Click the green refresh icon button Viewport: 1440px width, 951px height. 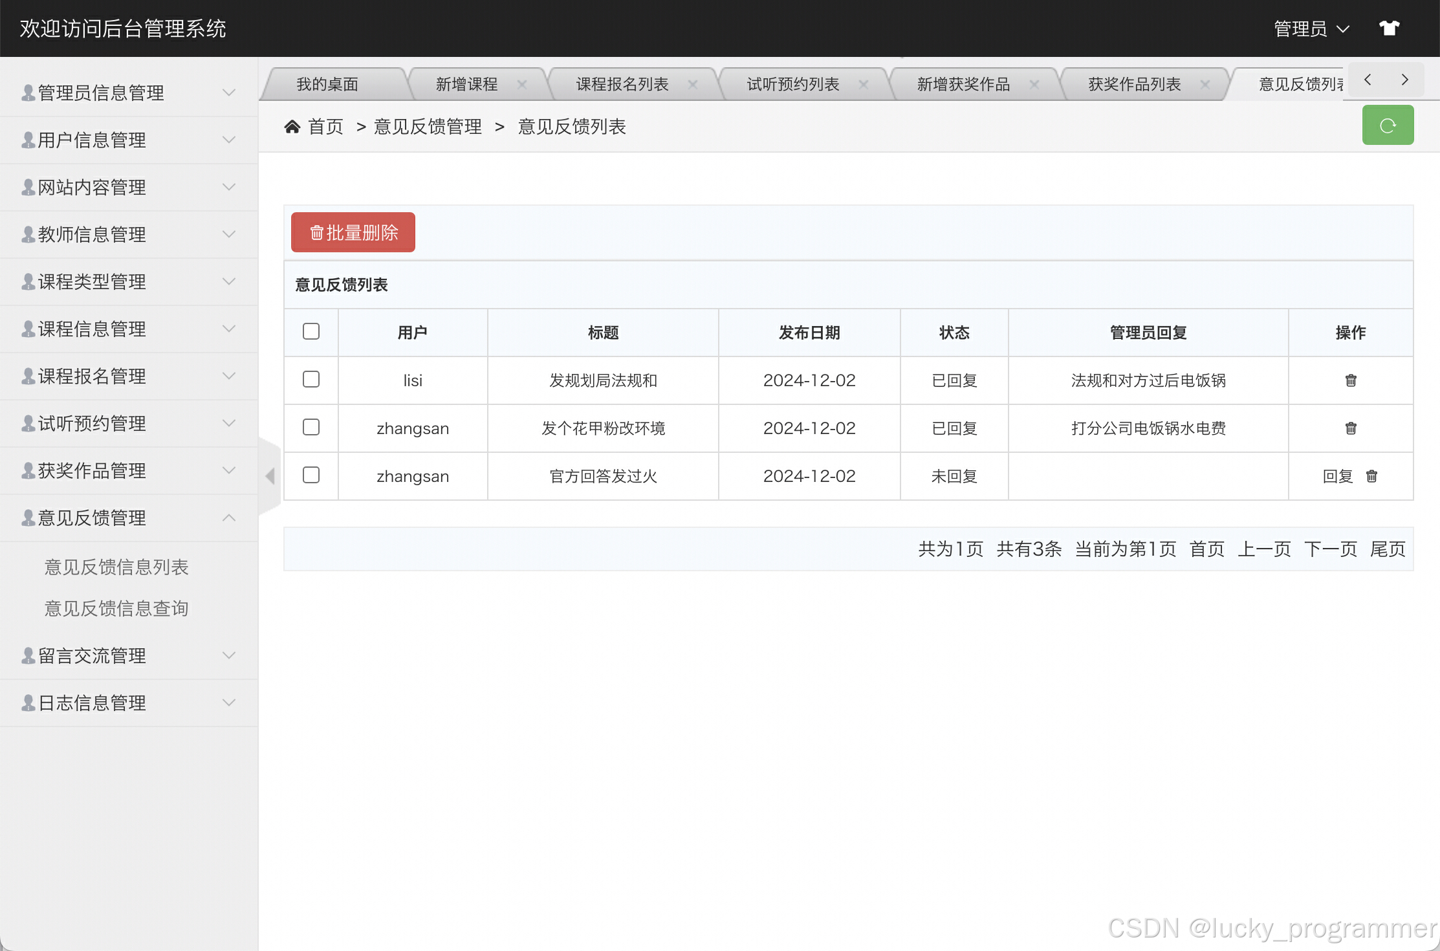pos(1387,126)
